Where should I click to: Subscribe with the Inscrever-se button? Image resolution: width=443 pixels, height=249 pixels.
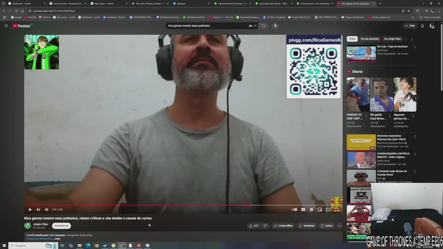[62, 225]
